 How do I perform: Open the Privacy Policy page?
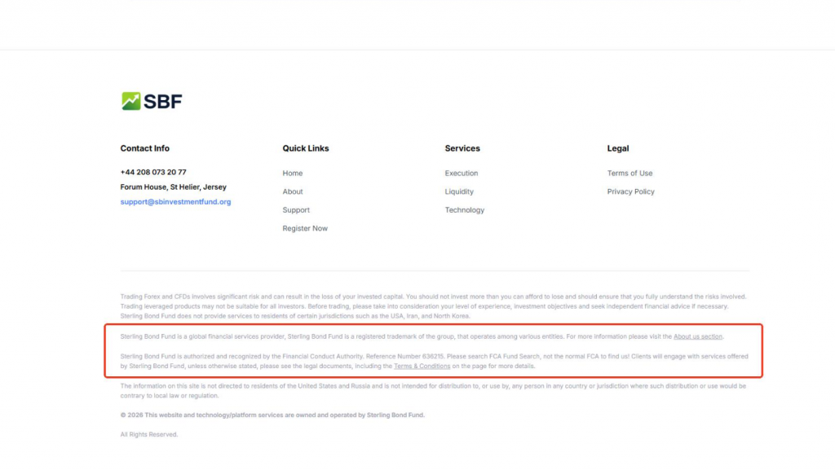coord(630,191)
